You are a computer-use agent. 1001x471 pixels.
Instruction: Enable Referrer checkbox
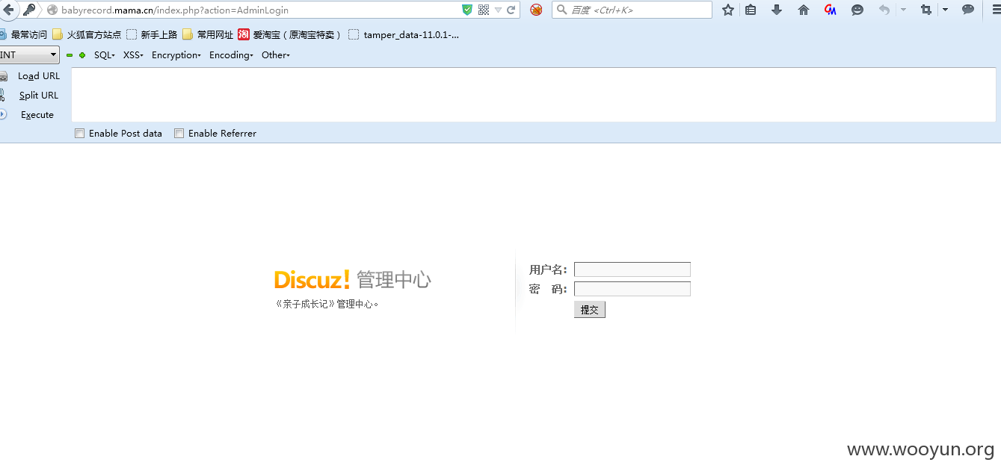(179, 134)
